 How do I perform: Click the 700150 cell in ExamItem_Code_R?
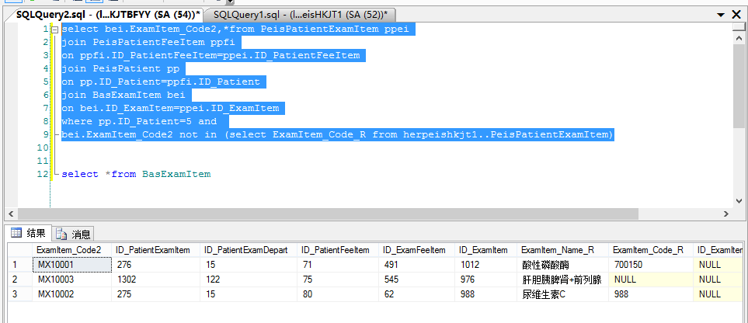[651, 264]
